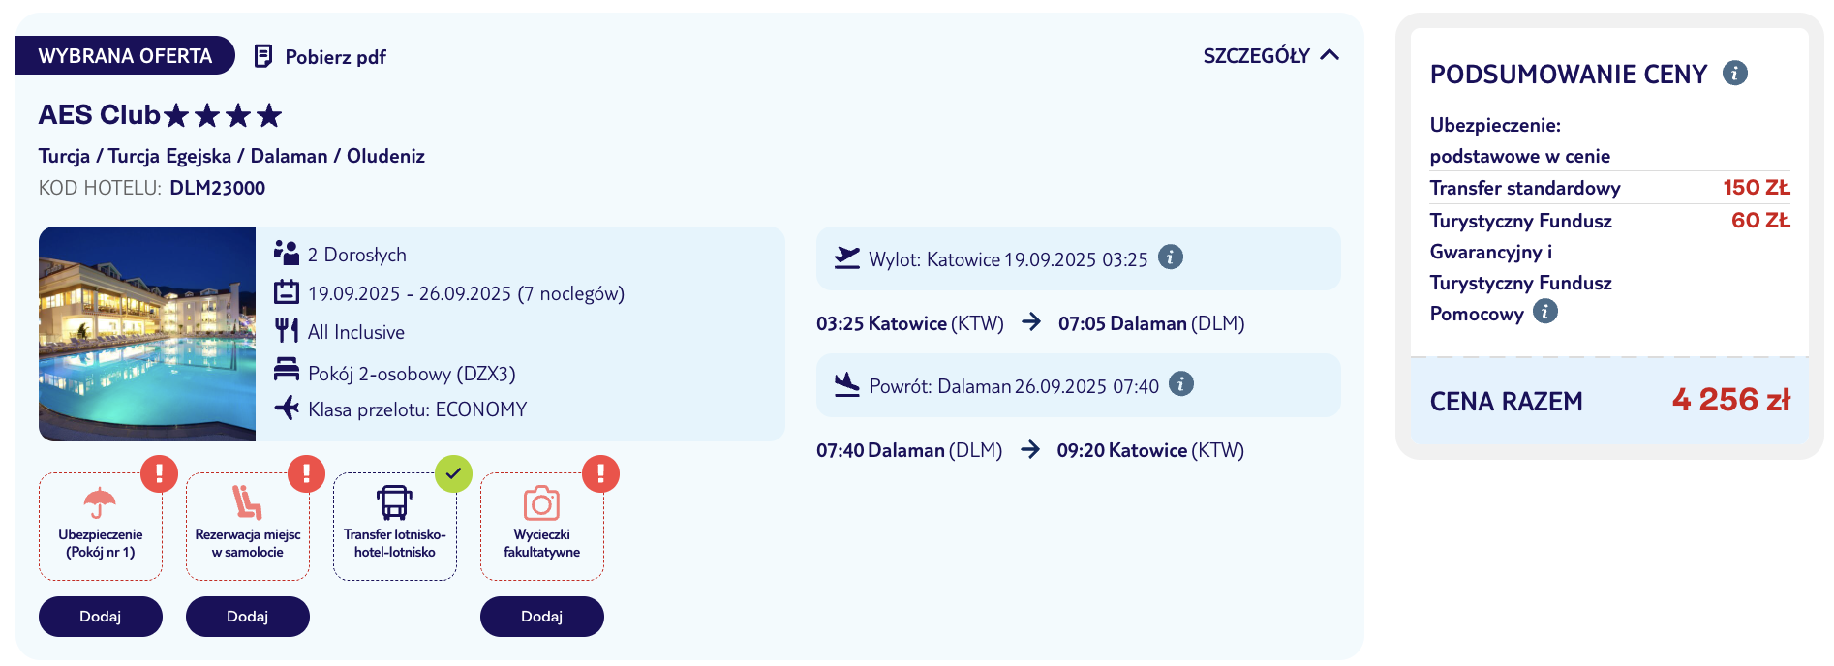Click the CENA RAZEM total price
Screen dimensions: 1834x666
click(1731, 400)
